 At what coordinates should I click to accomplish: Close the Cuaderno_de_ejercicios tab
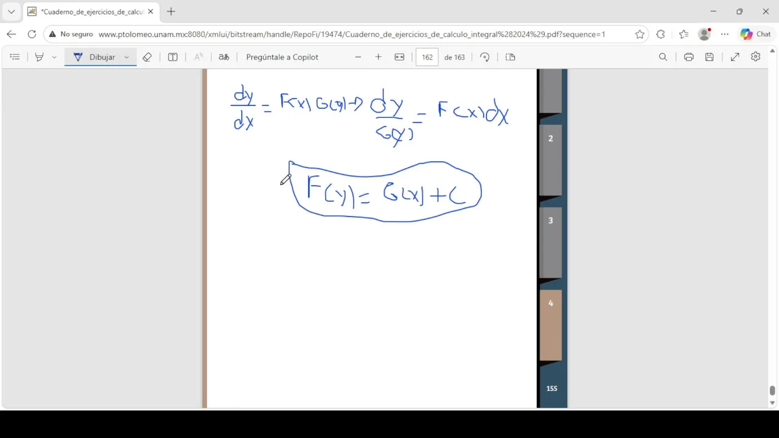150,12
